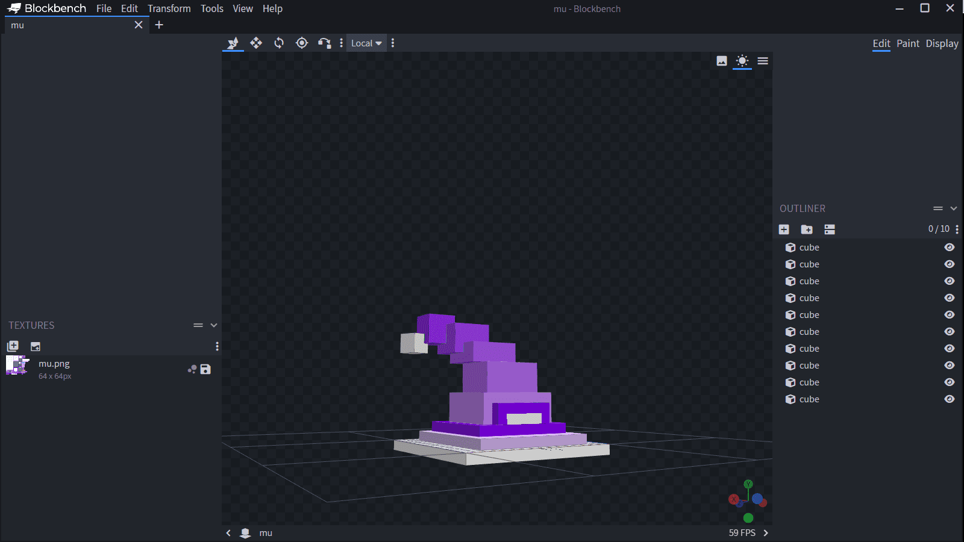Click the Add Group folder icon

click(807, 229)
